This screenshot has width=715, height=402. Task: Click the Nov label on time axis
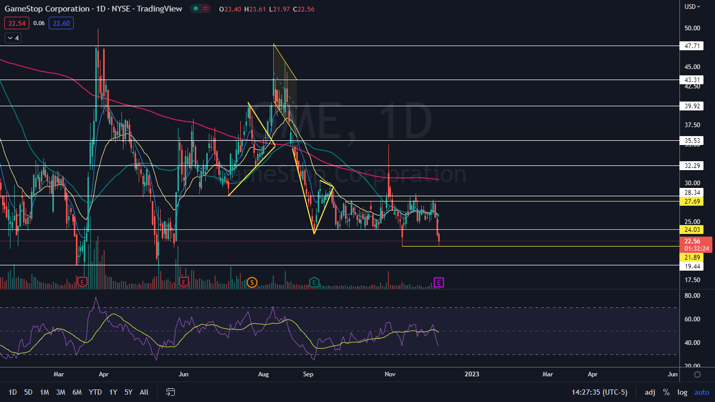tap(389, 374)
